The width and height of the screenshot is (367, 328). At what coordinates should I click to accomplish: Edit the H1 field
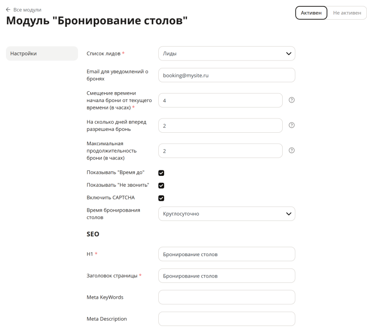pos(227,254)
